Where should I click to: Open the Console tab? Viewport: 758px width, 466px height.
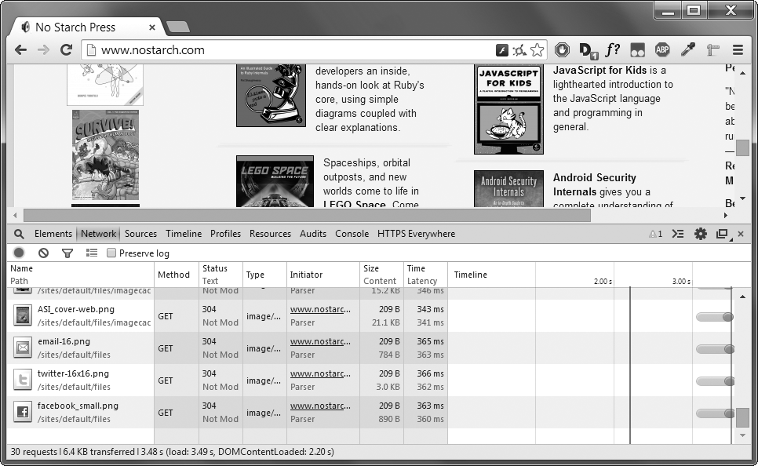pos(352,234)
